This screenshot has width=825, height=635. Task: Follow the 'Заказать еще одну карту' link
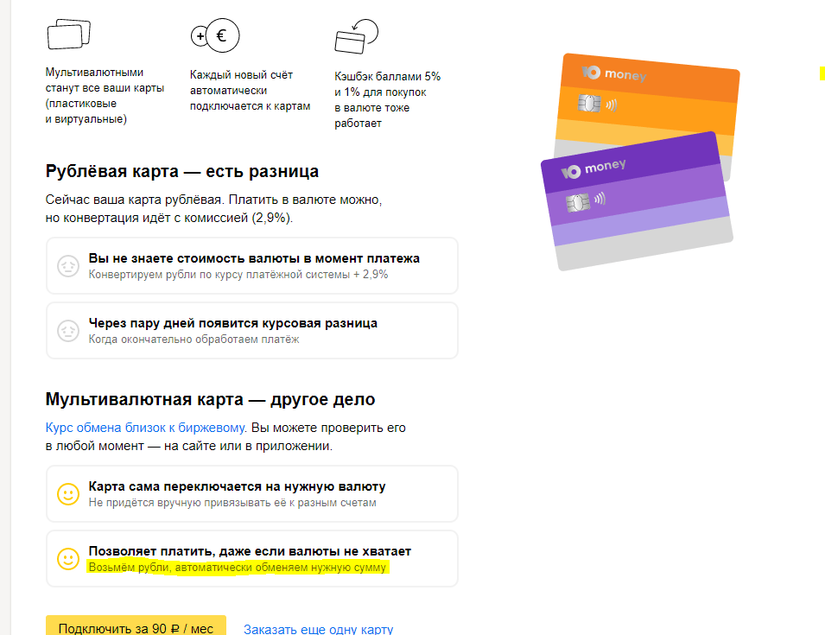[318, 629]
